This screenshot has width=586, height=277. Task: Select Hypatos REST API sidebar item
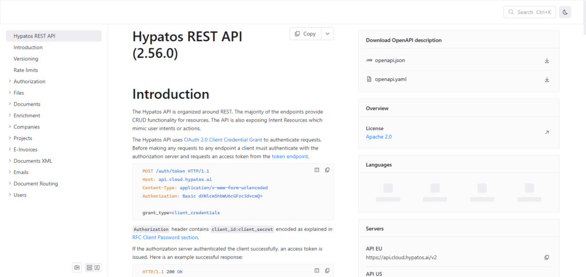pos(53,36)
